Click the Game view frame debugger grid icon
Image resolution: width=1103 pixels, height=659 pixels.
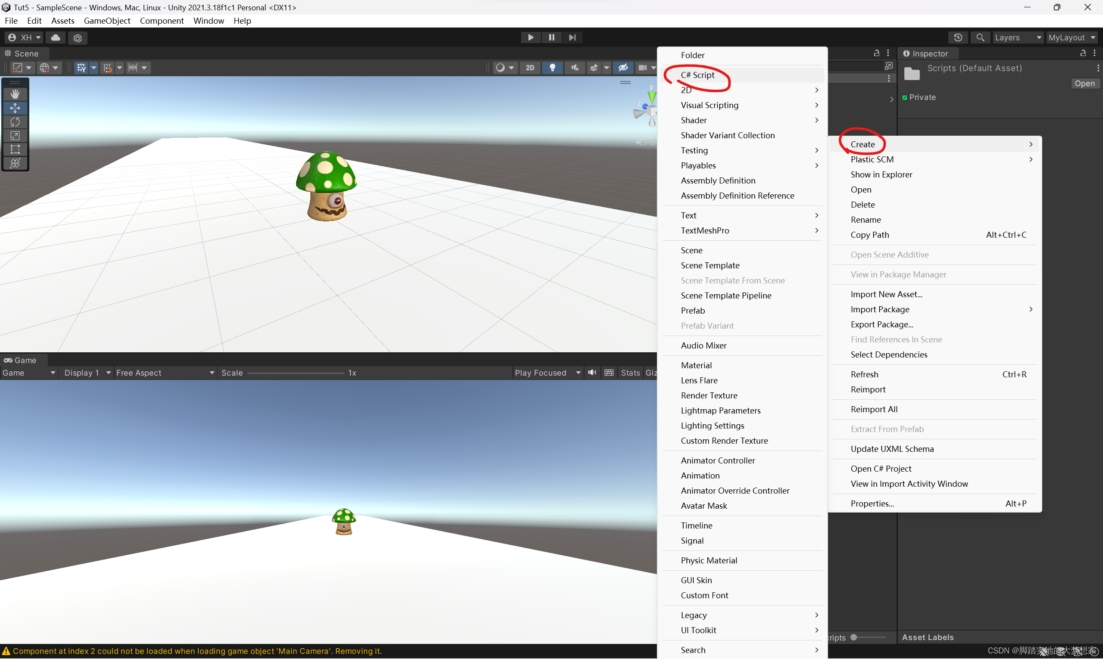pyautogui.click(x=609, y=373)
